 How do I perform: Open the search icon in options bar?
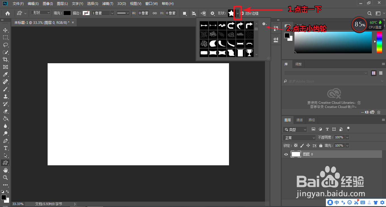coord(370,13)
